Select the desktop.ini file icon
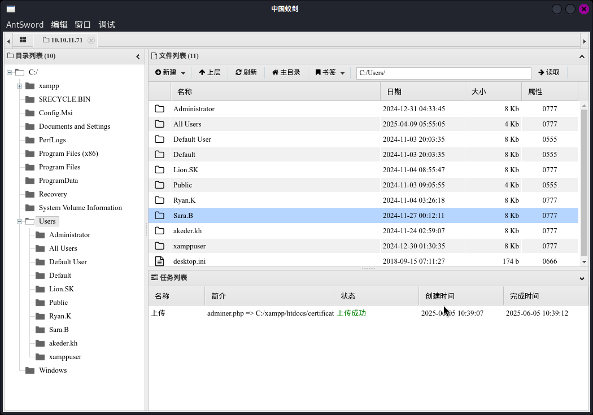Screen dimensions: 593x415 (160, 261)
